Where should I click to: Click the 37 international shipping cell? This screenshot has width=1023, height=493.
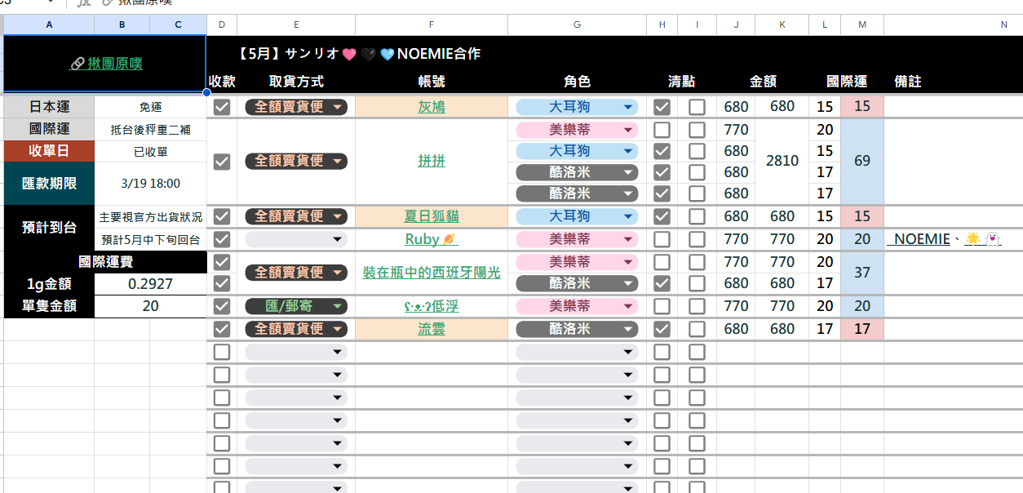(862, 273)
